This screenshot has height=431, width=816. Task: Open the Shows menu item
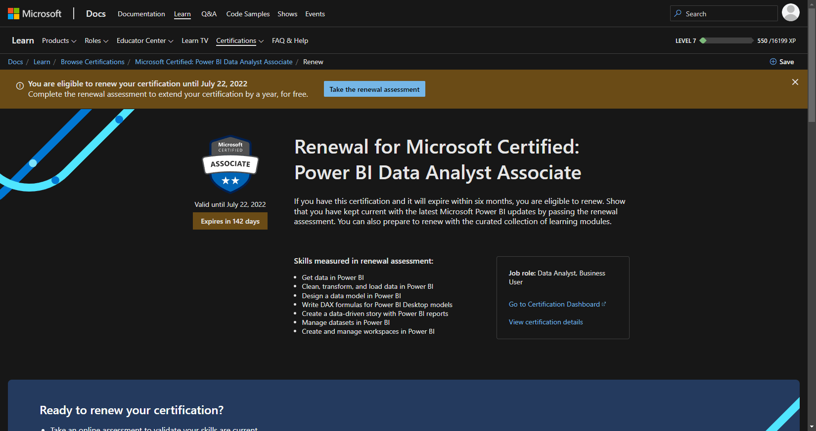[x=287, y=14]
